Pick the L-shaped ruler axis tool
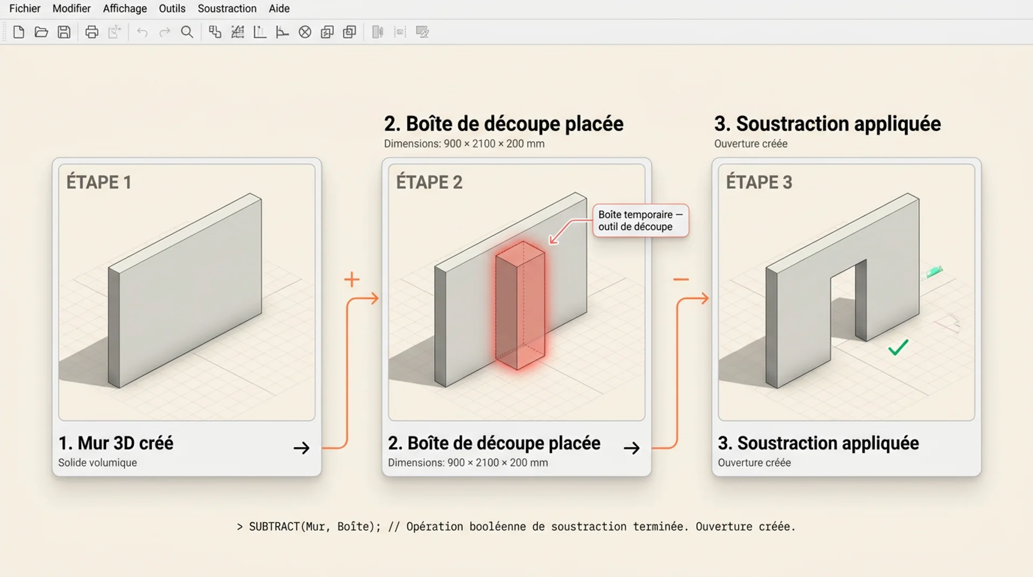The width and height of the screenshot is (1033, 577). click(x=260, y=32)
